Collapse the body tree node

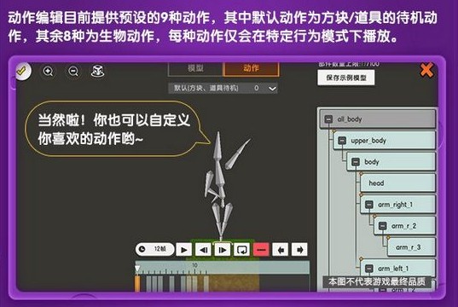[356, 162]
